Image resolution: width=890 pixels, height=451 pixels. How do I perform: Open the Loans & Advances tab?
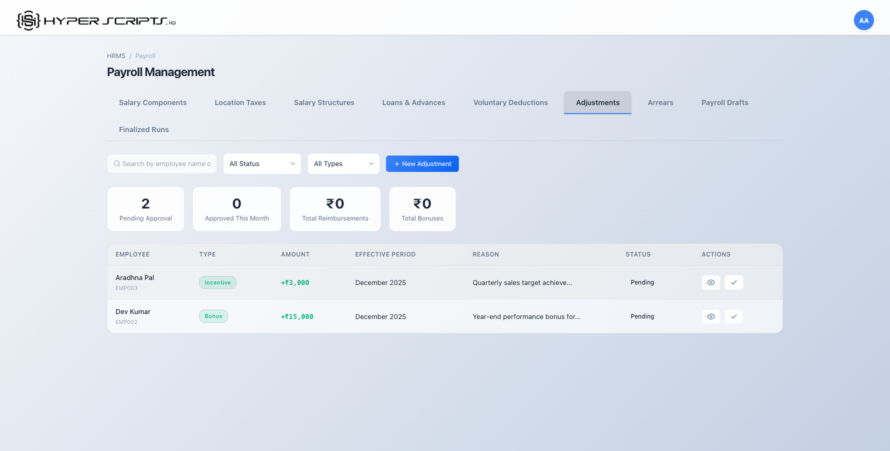pyautogui.click(x=413, y=103)
